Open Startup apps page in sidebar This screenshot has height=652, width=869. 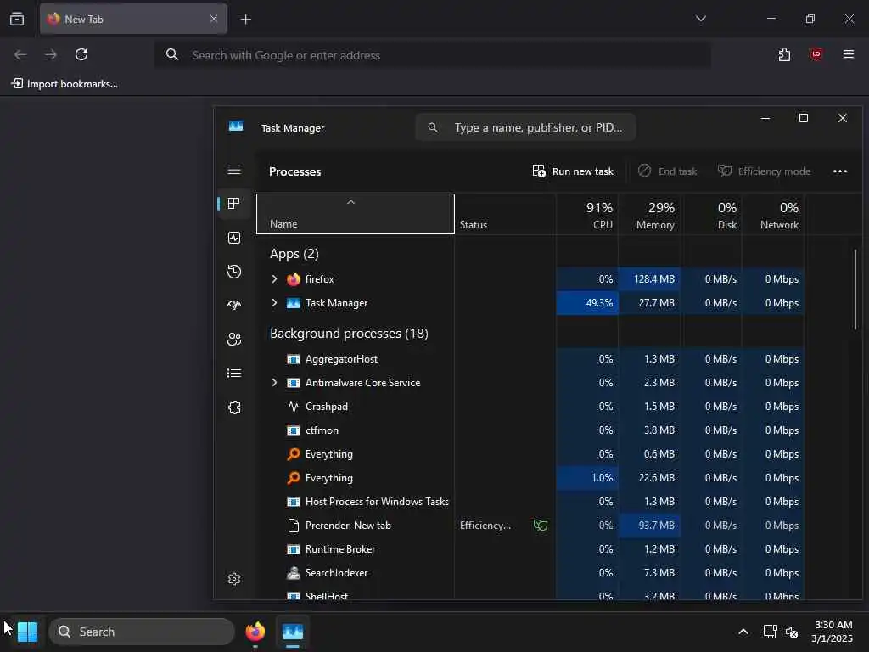tap(234, 305)
